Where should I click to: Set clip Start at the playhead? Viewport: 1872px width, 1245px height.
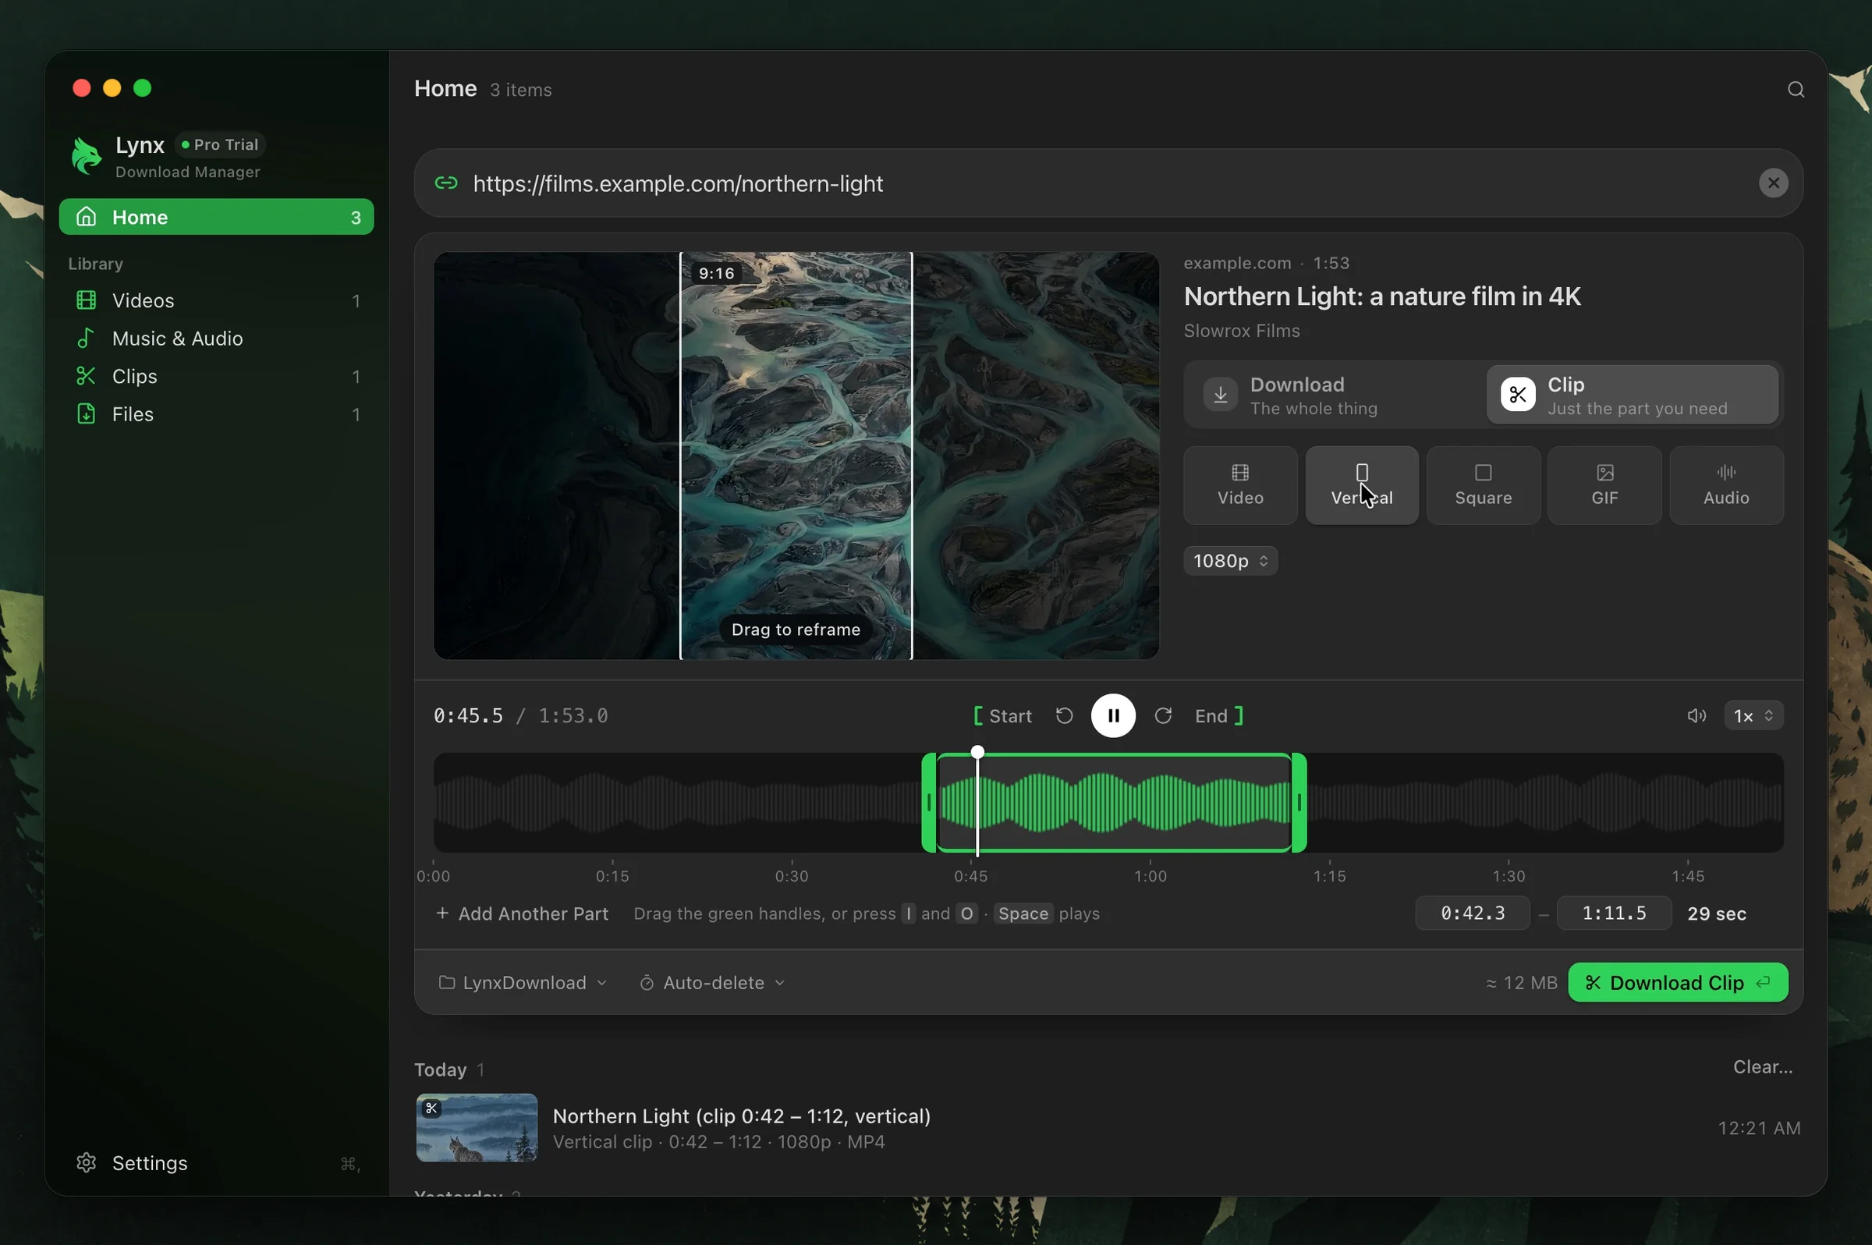1002,716
